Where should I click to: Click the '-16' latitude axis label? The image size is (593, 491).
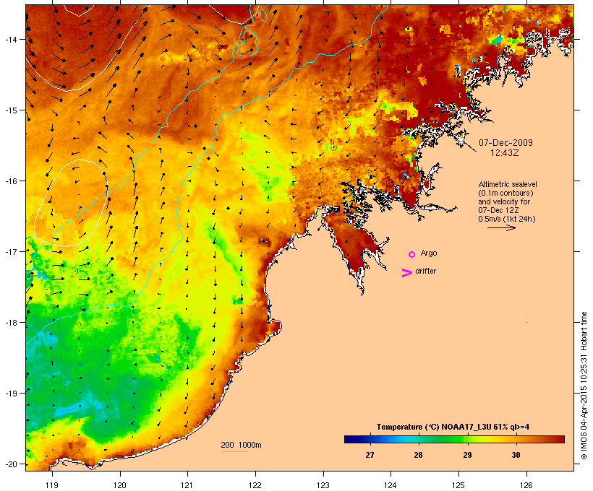10,181
